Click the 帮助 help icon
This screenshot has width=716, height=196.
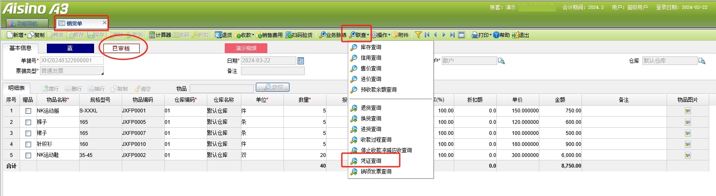[501, 35]
